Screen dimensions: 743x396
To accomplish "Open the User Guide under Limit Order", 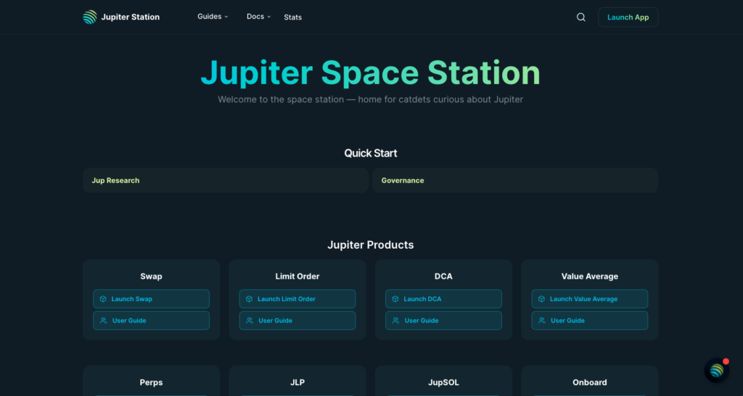I will click(297, 321).
